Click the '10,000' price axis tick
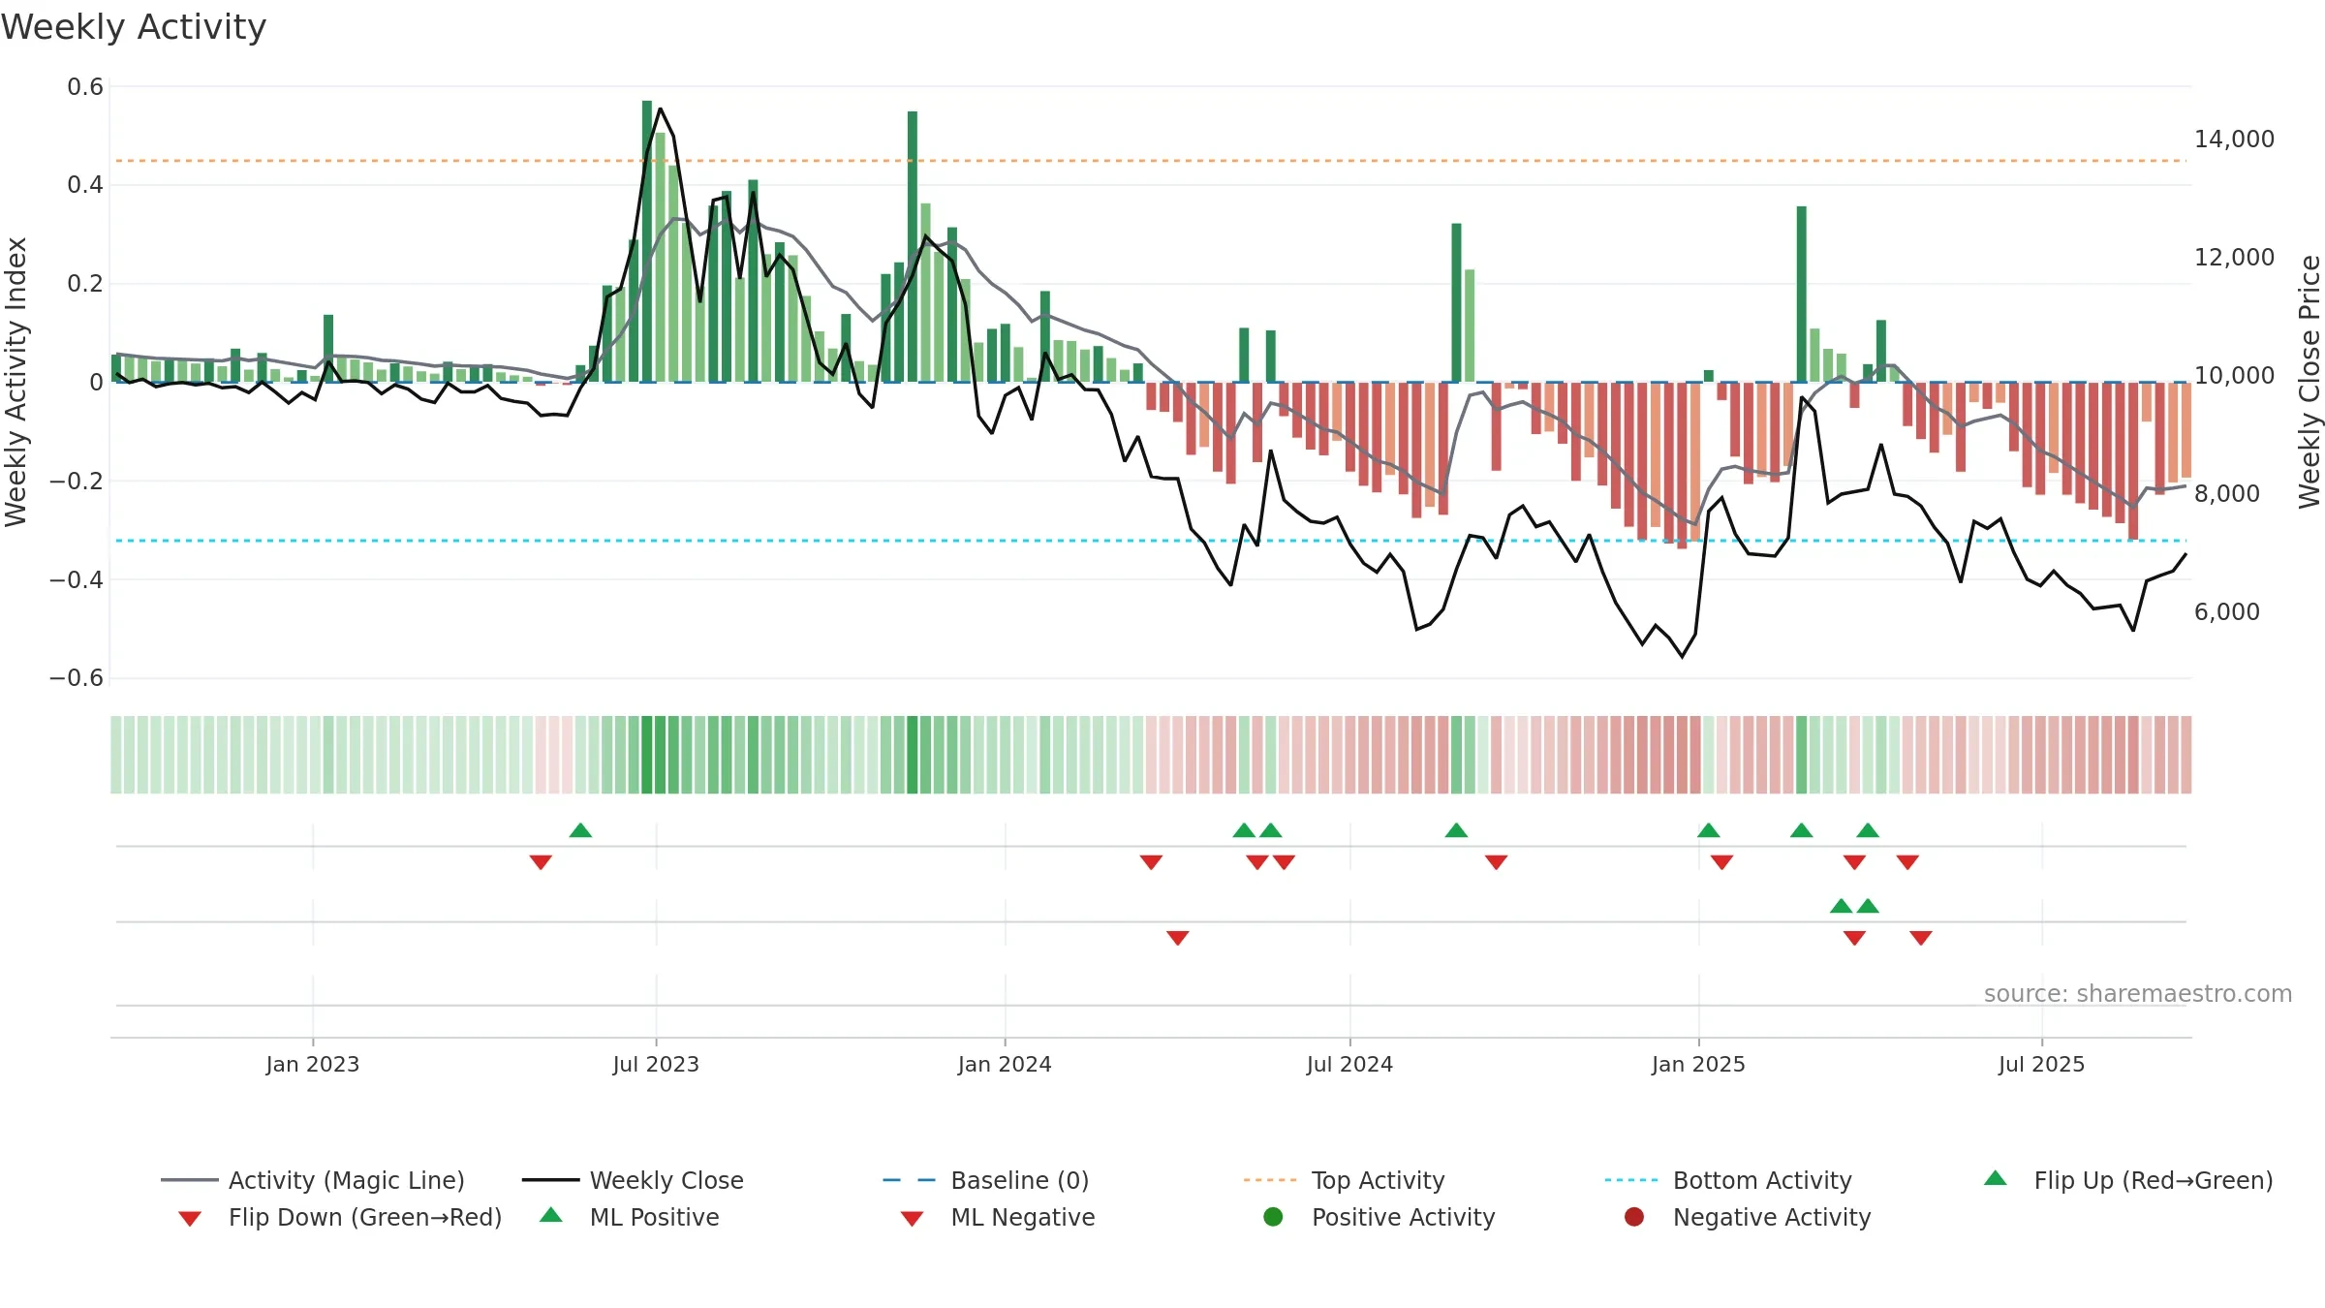2325x1308 pixels. (2235, 376)
